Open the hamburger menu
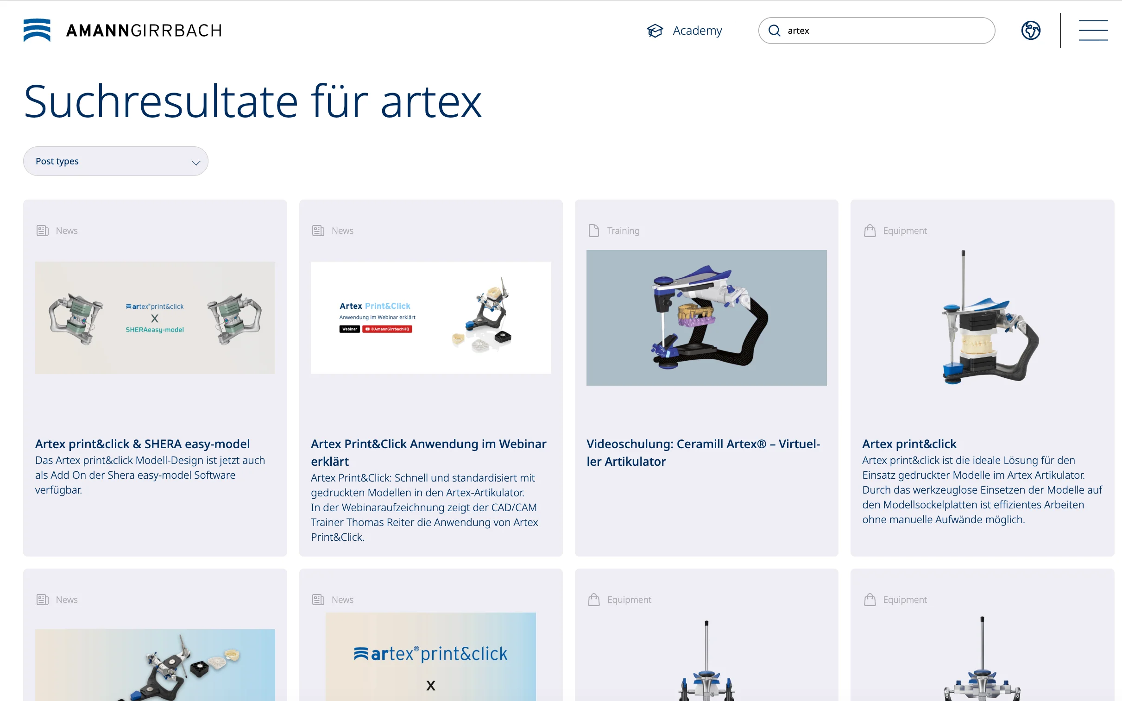Screen dimensions: 1122x701 pos(1093,31)
